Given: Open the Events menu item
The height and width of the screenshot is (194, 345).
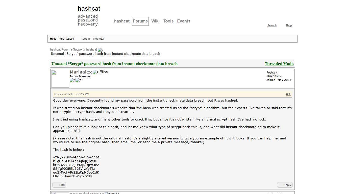Looking at the screenshot, I should point(184,21).
